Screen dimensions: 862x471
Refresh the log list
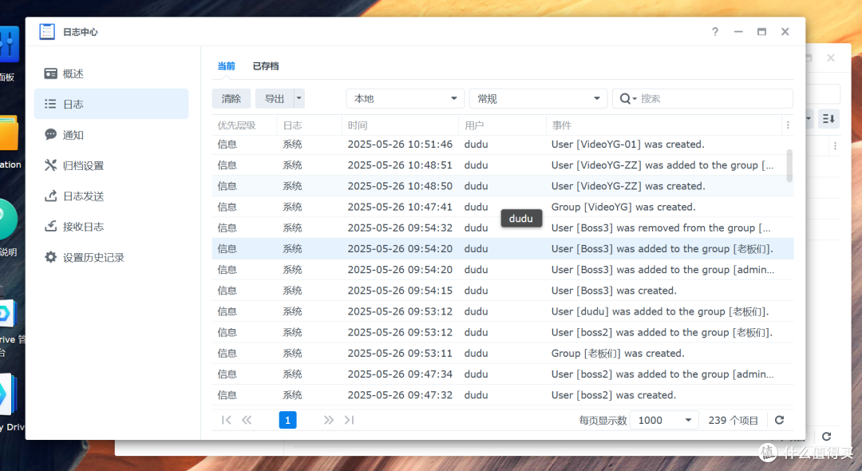coord(780,420)
